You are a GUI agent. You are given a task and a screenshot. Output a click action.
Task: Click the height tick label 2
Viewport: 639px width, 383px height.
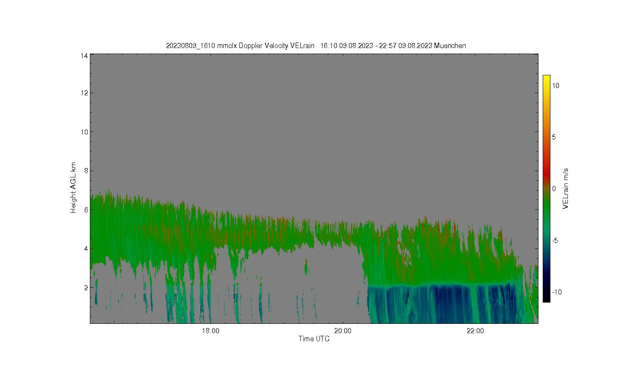[x=86, y=287]
